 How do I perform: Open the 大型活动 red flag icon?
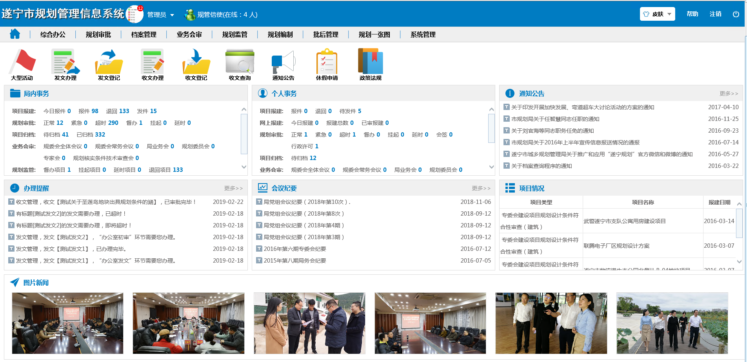pyautogui.click(x=22, y=62)
